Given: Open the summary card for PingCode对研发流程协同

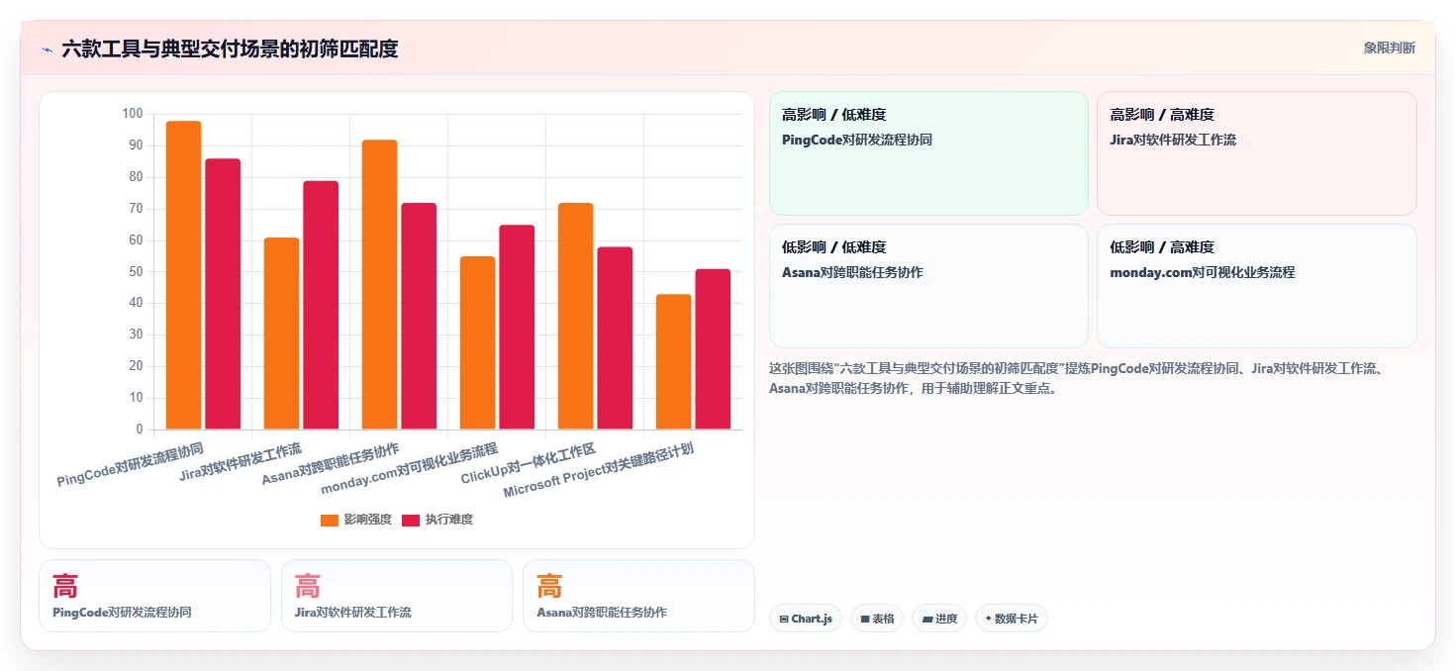Looking at the screenshot, I should pyautogui.click(x=154, y=596).
